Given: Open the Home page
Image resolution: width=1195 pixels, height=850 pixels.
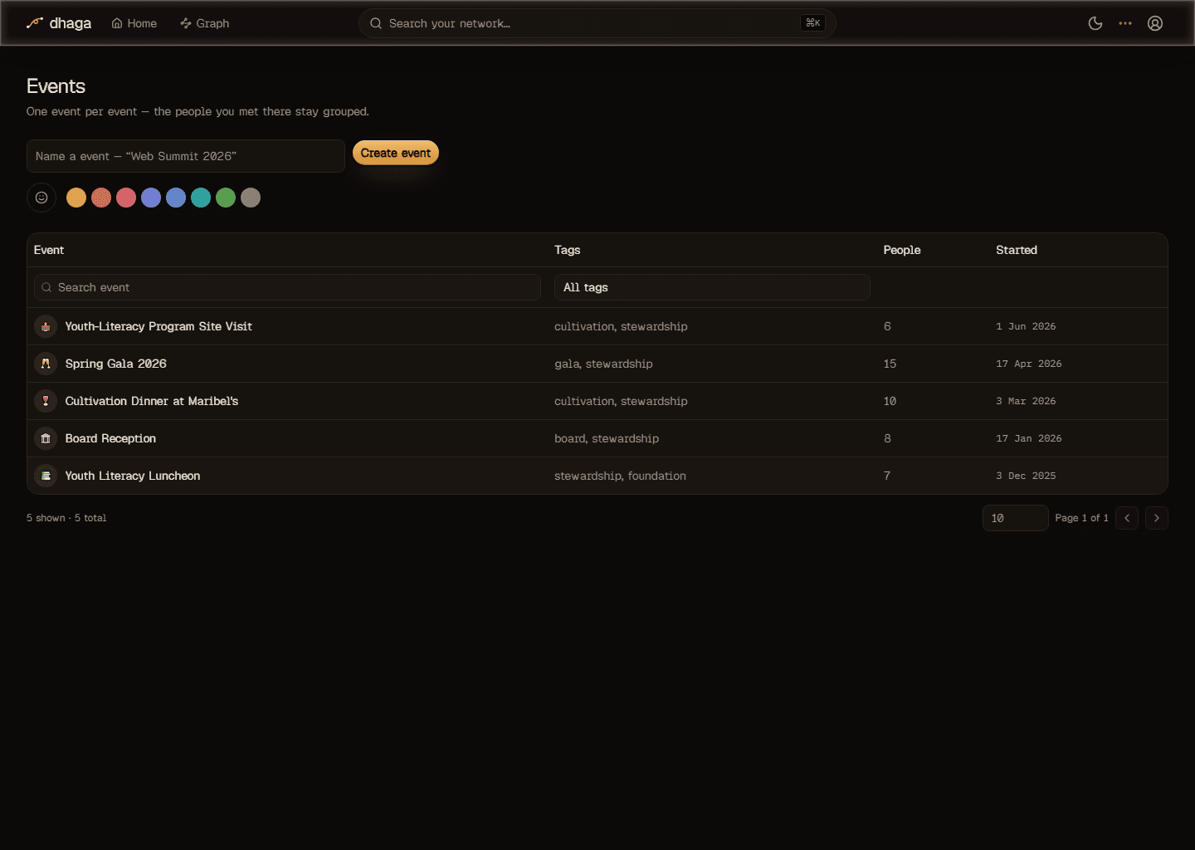Looking at the screenshot, I should click(134, 23).
